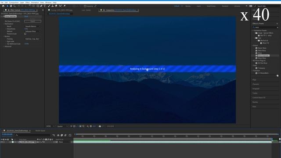The width and height of the screenshot is (281, 158).
Task: Toggle the Preserve Scale checkbox
Action: pos(25,34)
